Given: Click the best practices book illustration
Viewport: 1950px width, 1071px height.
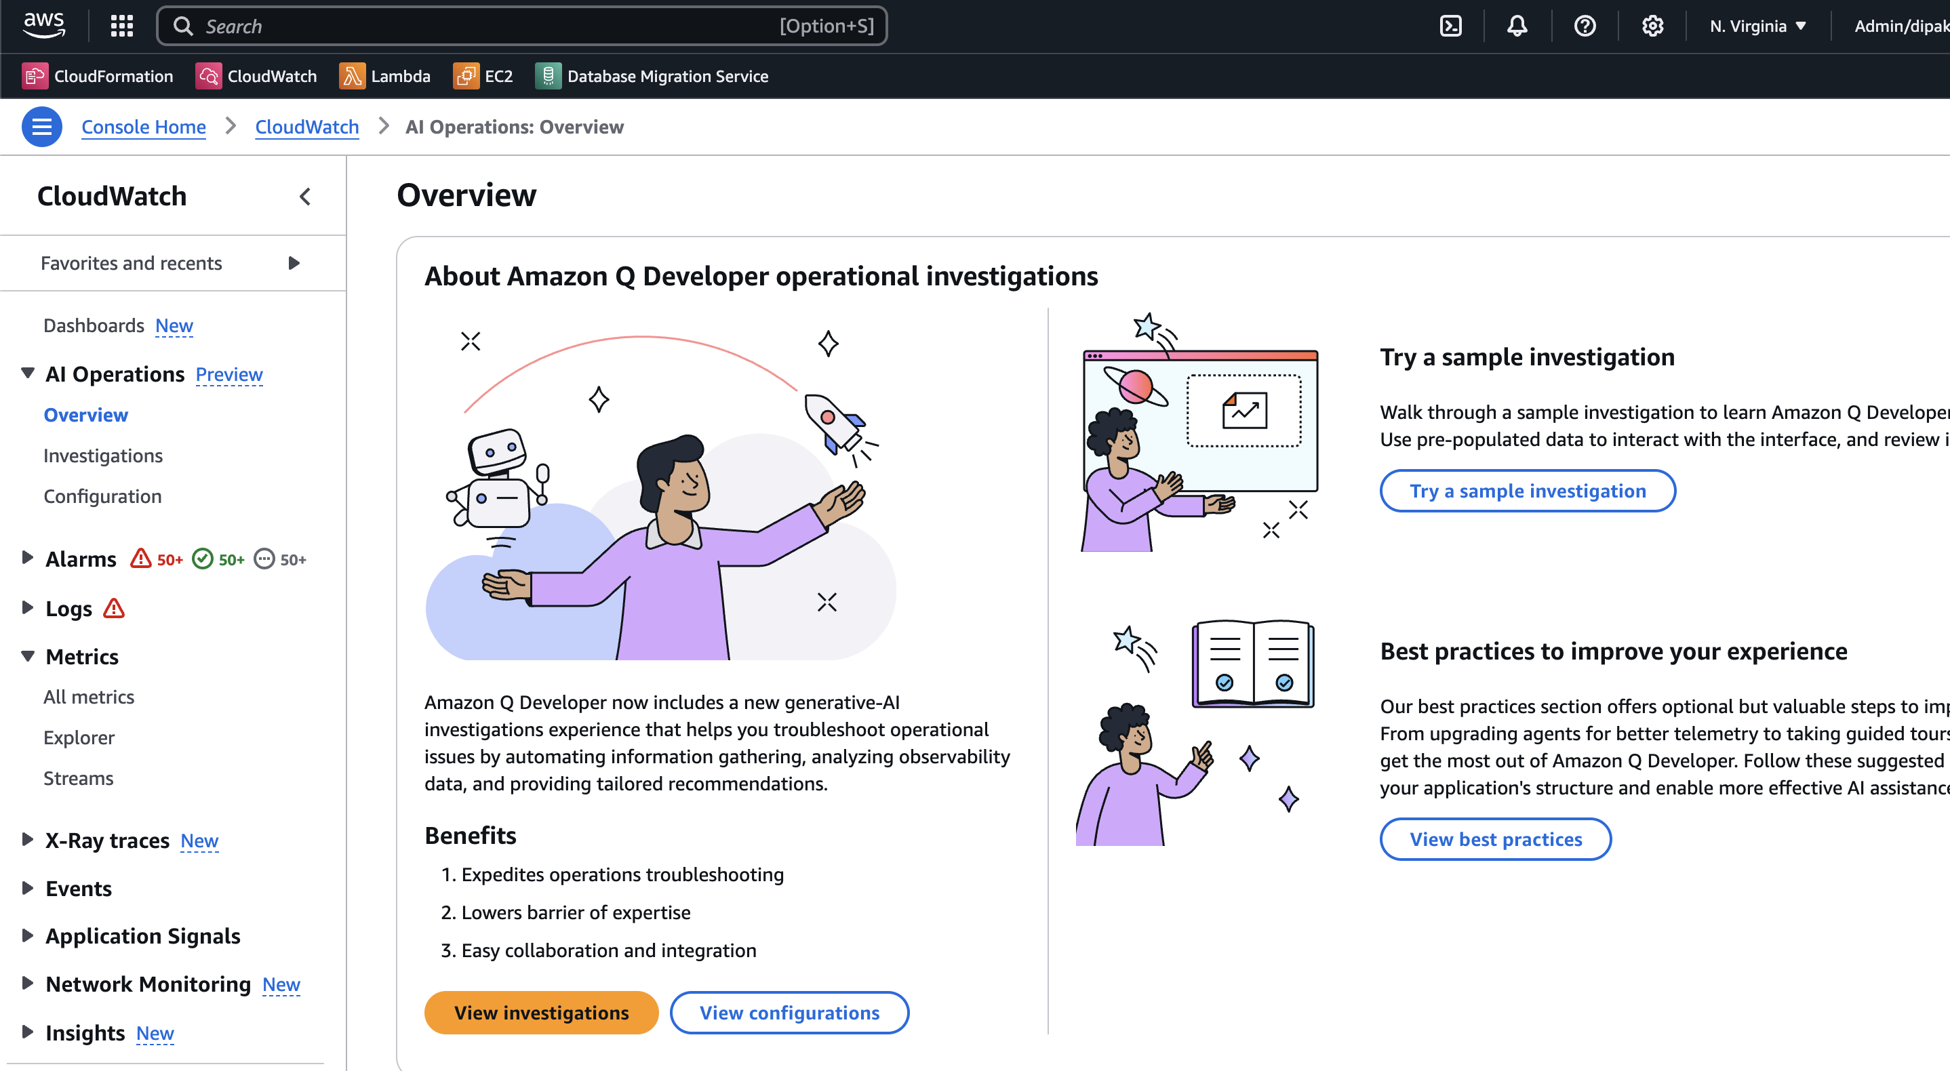Looking at the screenshot, I should (x=1196, y=733).
